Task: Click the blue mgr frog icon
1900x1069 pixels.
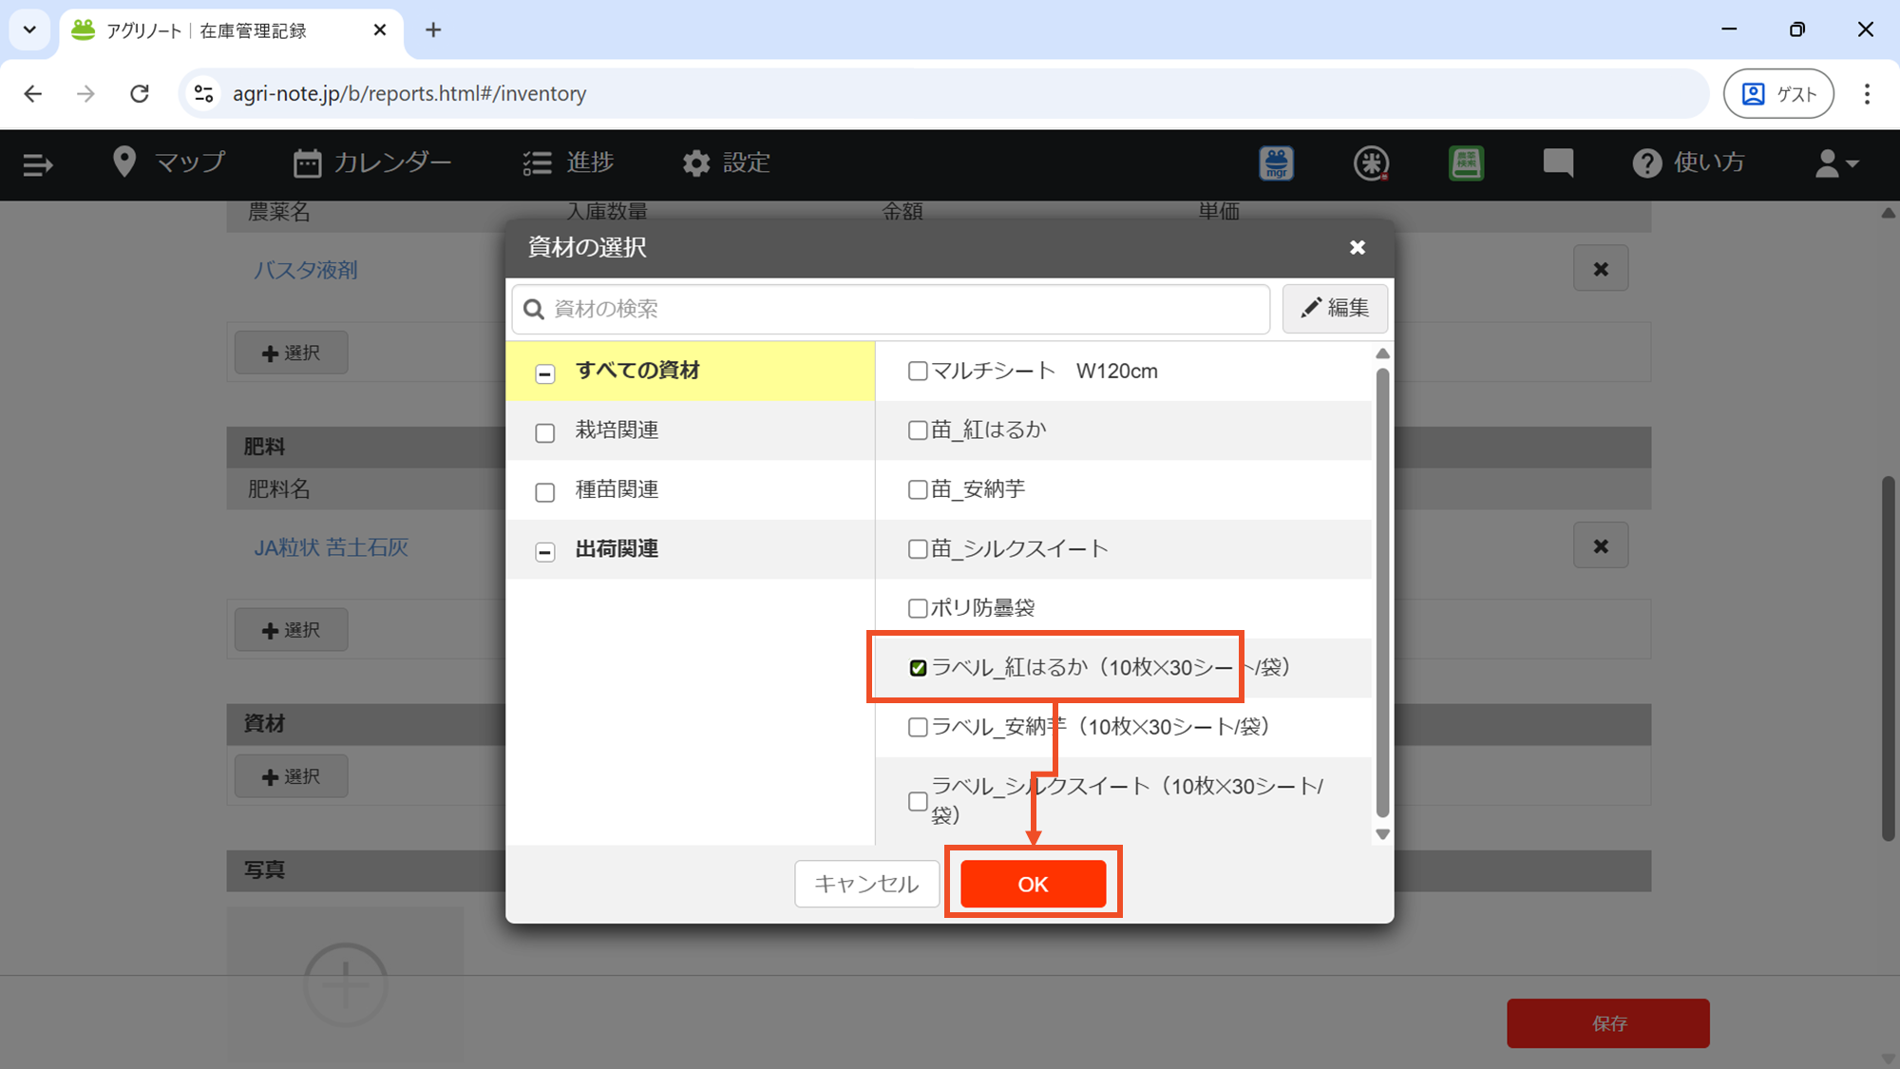Action: 1276,163
